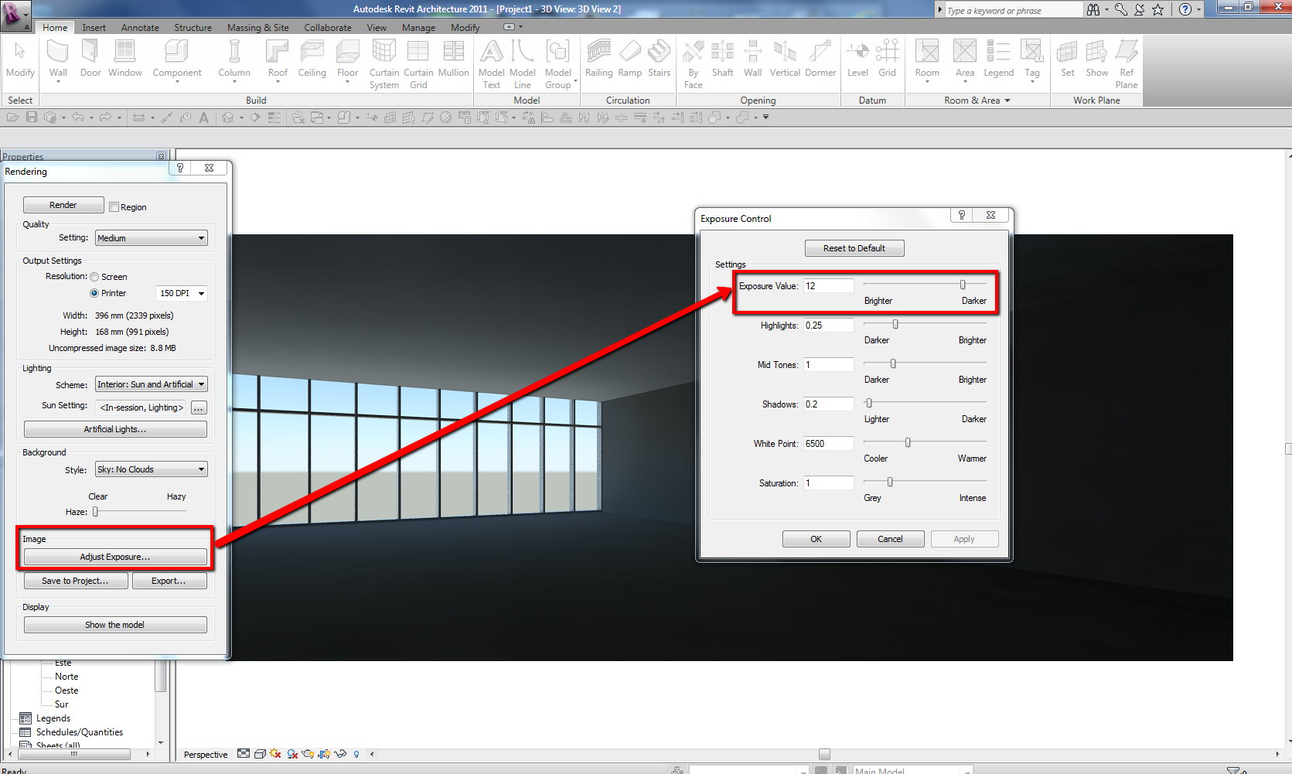Click the Highlights slider handle
Viewport: 1292px width, 774px height.
click(895, 325)
